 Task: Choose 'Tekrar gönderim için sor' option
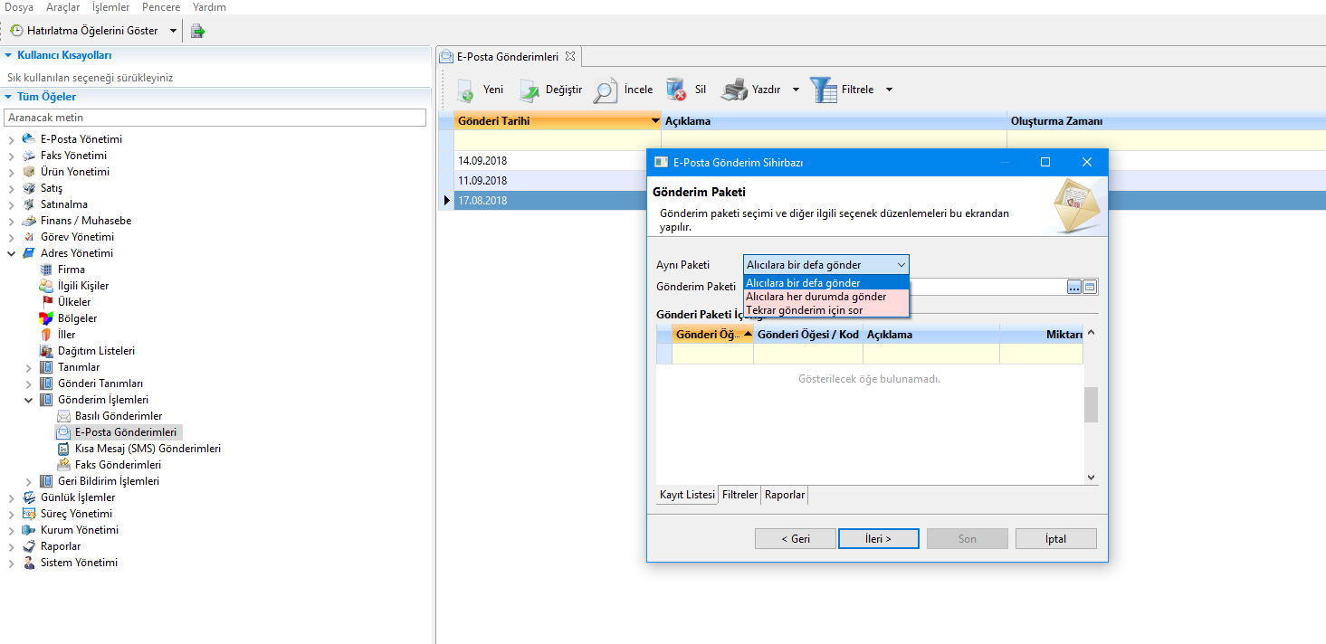coord(804,310)
